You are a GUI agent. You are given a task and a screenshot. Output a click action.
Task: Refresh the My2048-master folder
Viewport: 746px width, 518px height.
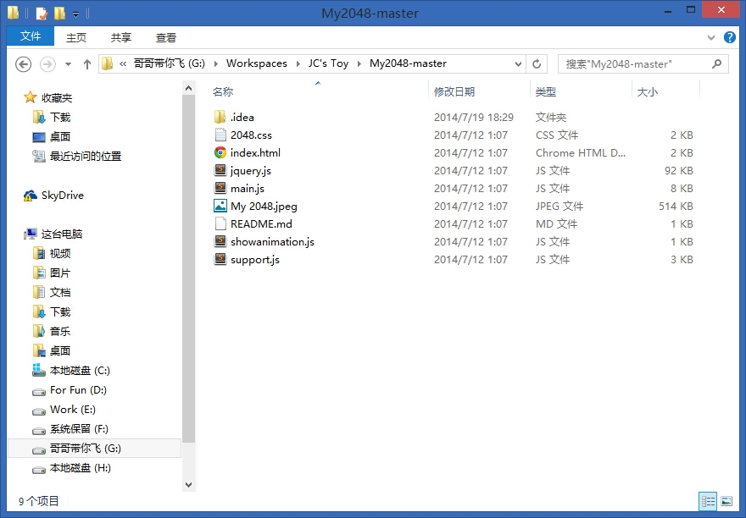click(537, 63)
